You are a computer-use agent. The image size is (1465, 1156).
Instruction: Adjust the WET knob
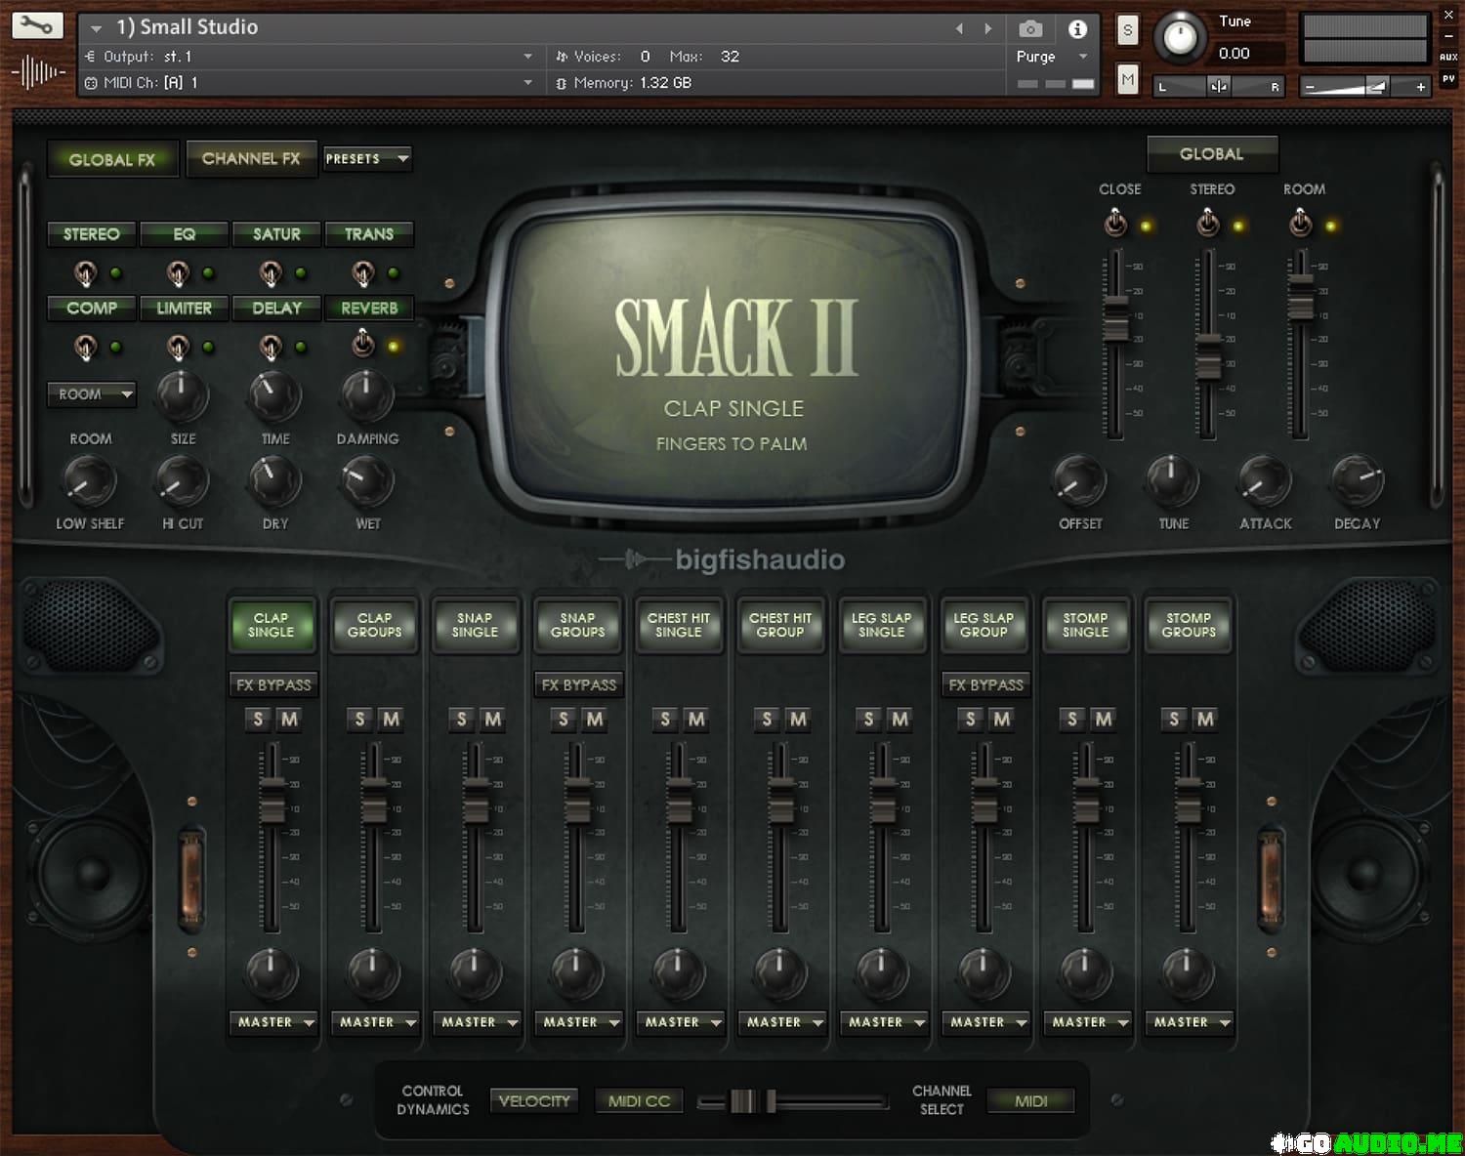367,480
